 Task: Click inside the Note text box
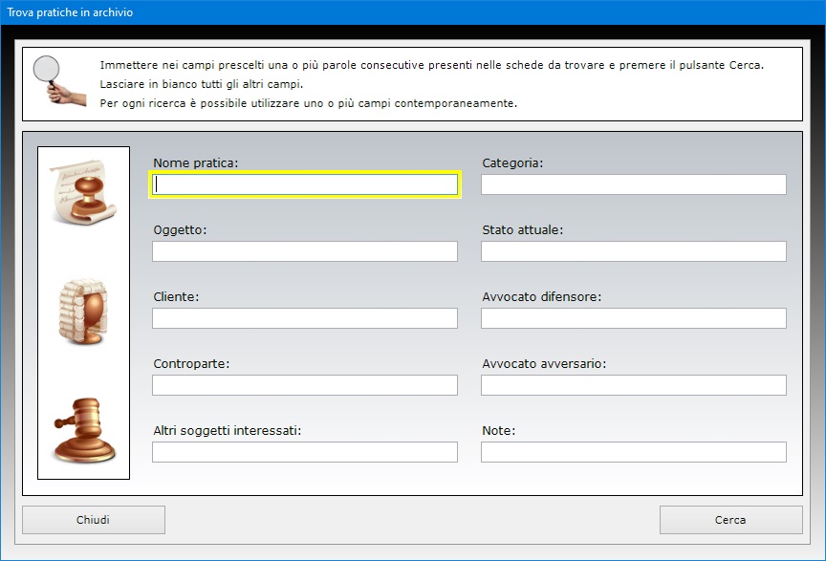[x=633, y=452]
